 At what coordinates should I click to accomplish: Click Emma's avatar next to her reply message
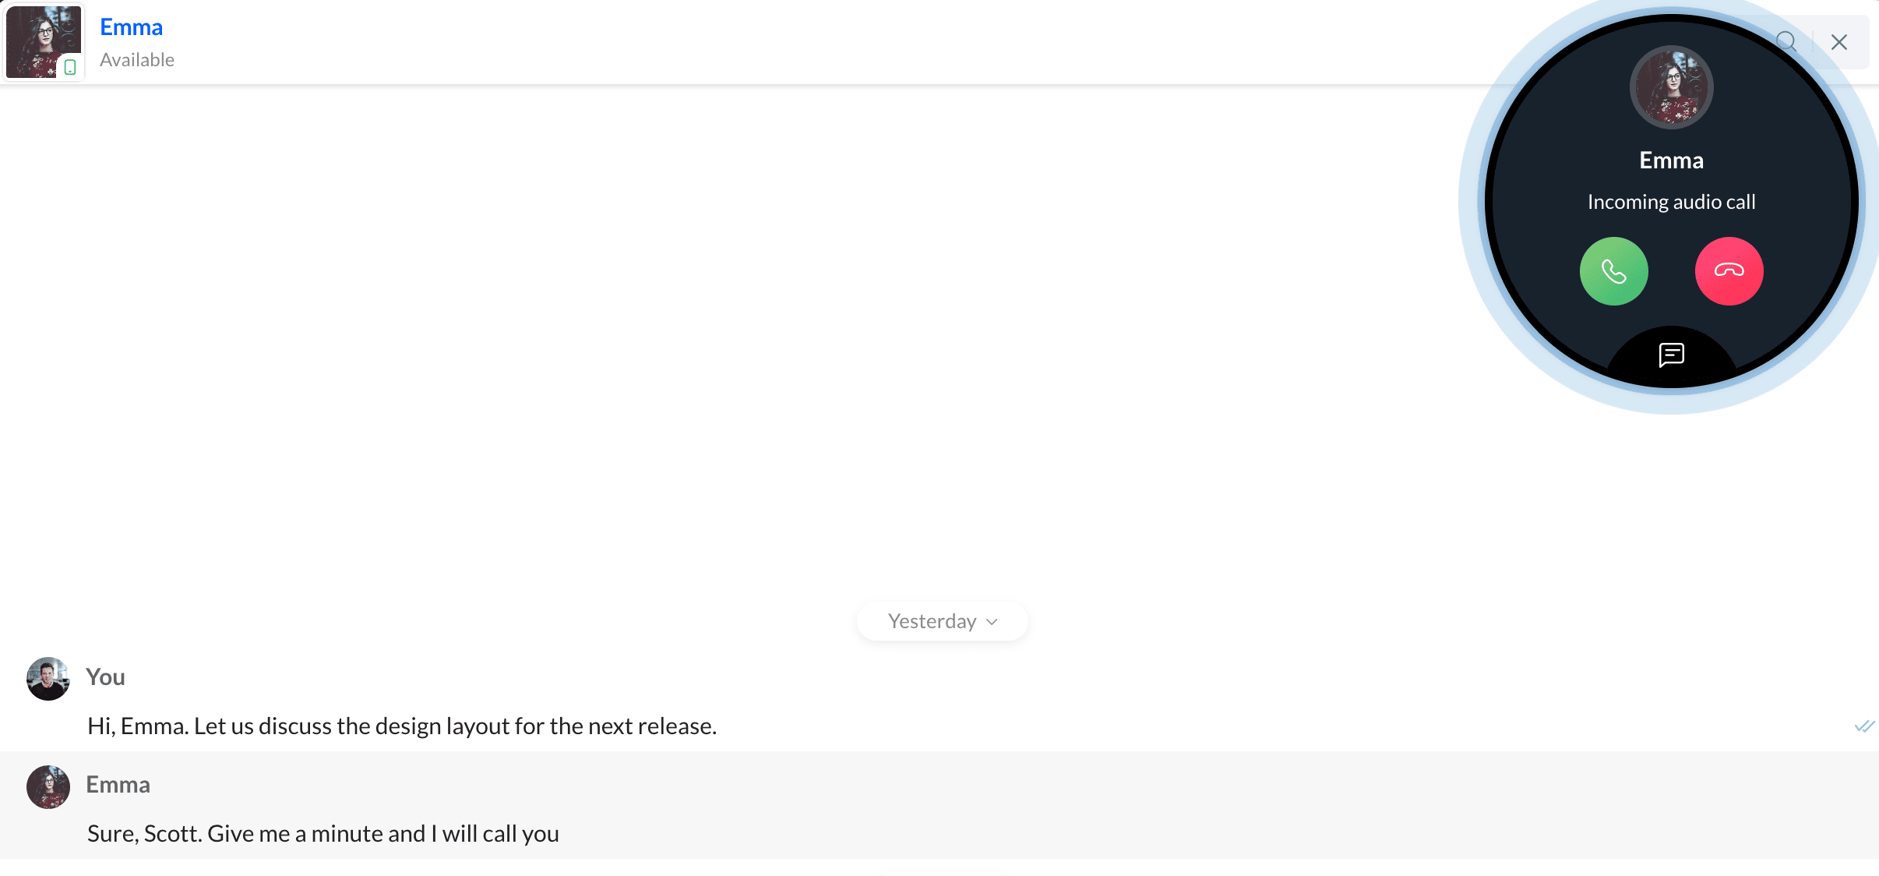48,786
